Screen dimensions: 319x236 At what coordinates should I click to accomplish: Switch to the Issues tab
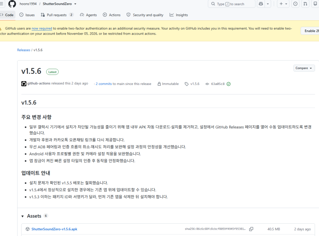(27, 15)
